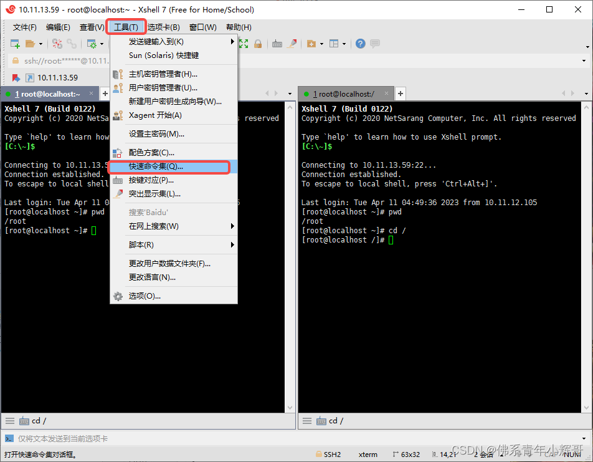Select 选项(O)... menu item
The width and height of the screenshot is (593, 462).
click(174, 296)
